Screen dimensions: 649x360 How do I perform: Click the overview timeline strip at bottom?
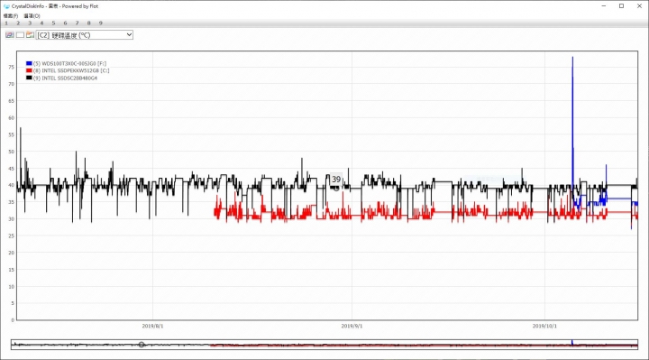324,345
